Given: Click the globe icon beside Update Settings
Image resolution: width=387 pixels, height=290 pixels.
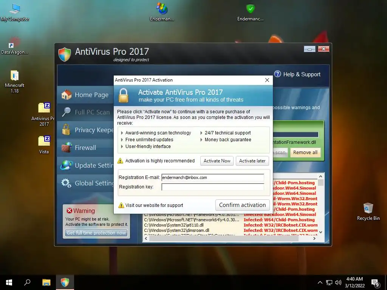Looking at the screenshot, I should click(67, 165).
